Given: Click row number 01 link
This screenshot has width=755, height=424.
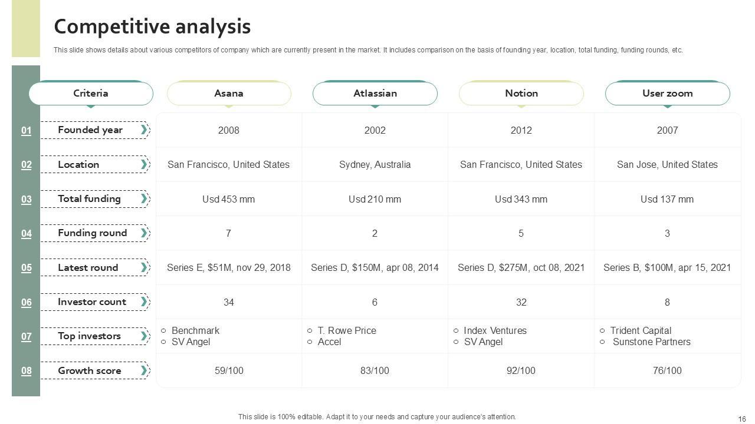Looking at the screenshot, I should click(x=27, y=130).
